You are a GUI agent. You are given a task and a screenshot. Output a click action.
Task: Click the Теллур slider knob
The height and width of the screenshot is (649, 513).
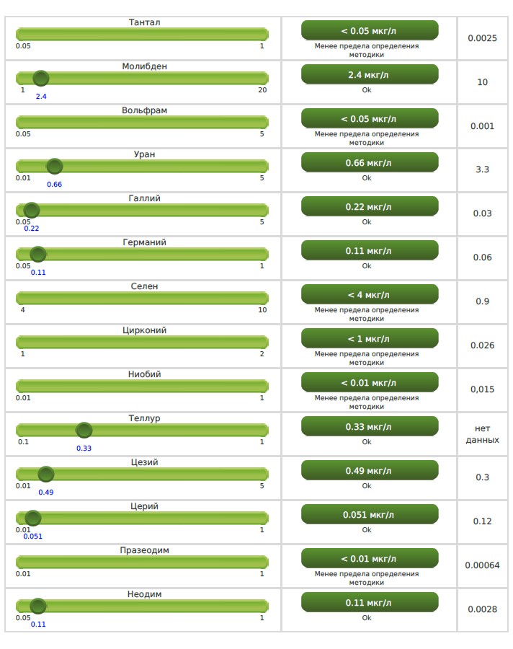(x=84, y=431)
